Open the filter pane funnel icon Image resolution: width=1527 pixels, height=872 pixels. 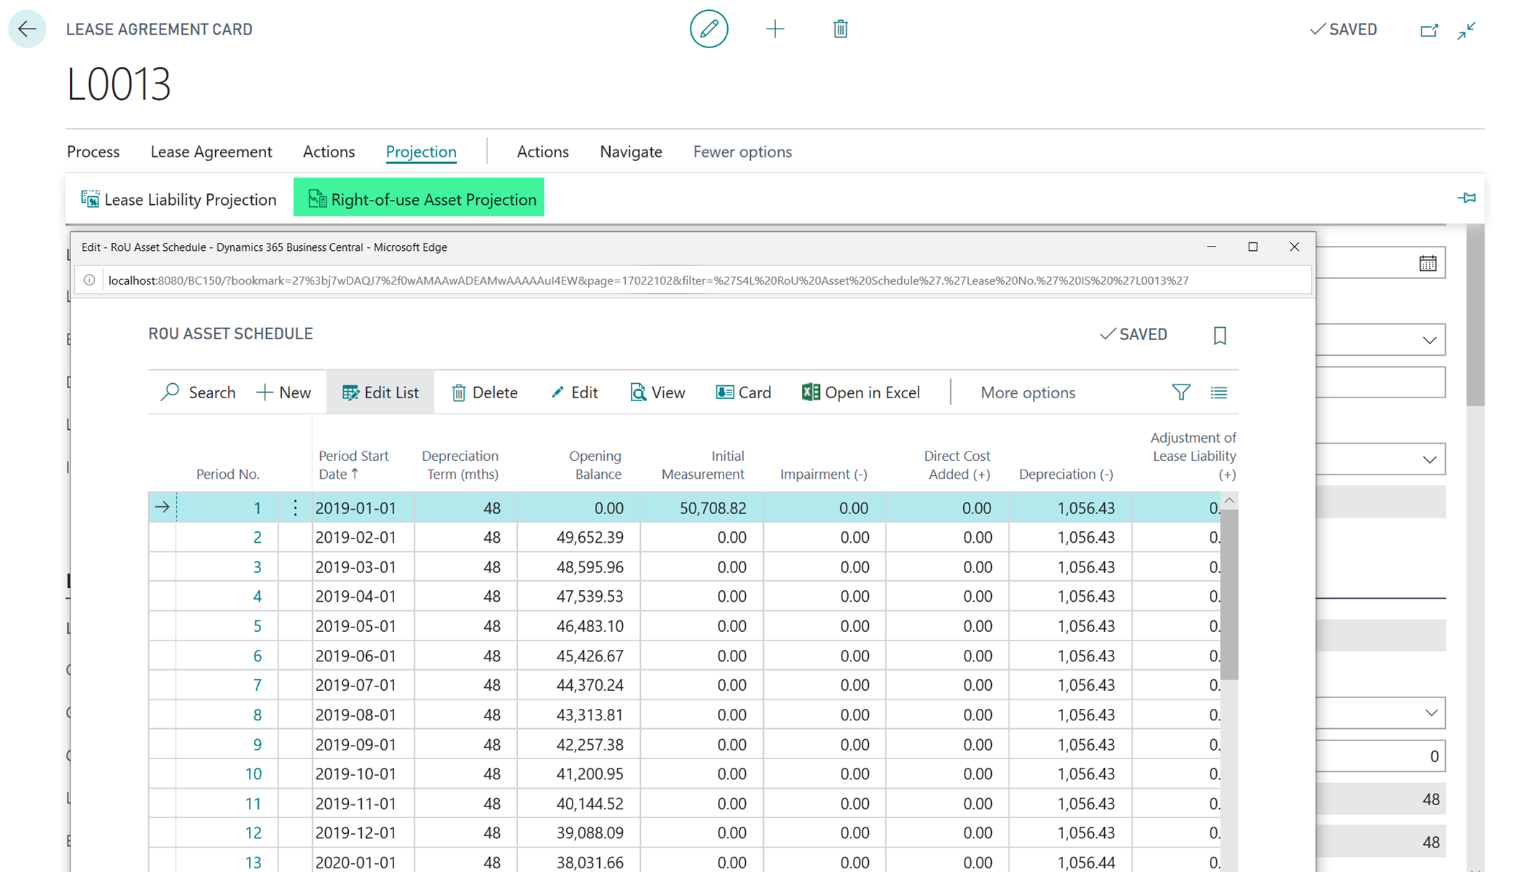[x=1181, y=393]
